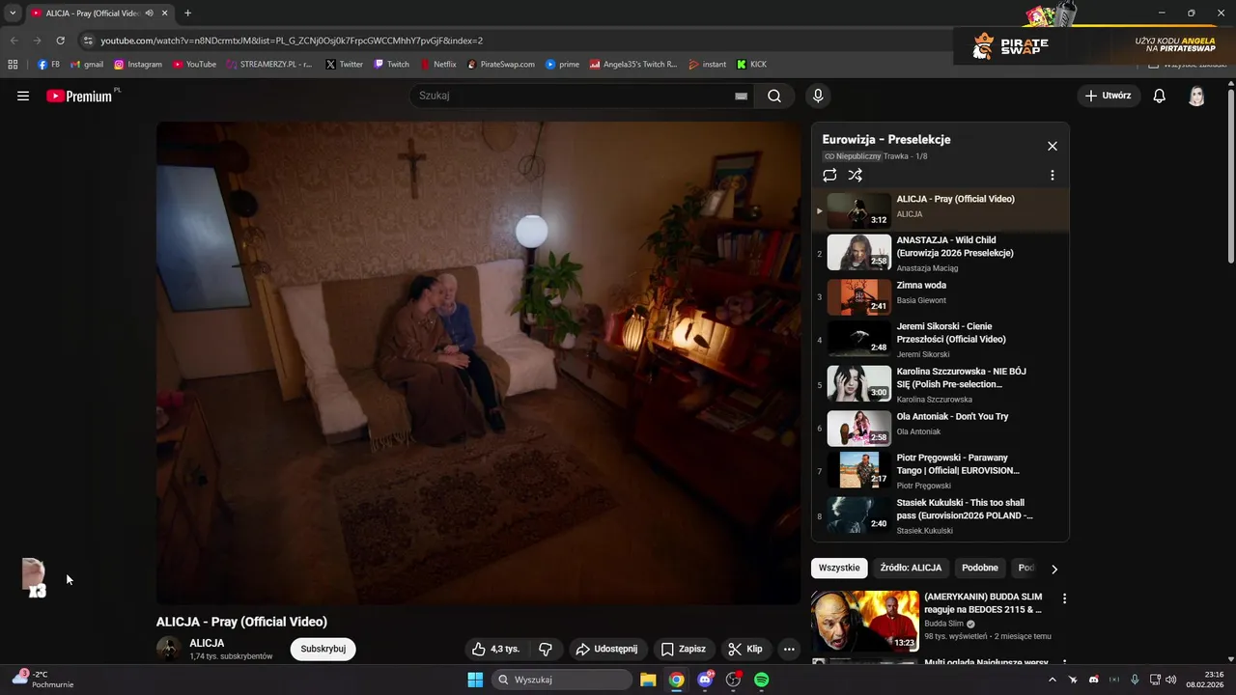Show more filter chips with right arrow
The width and height of the screenshot is (1236, 695).
[x=1053, y=569]
